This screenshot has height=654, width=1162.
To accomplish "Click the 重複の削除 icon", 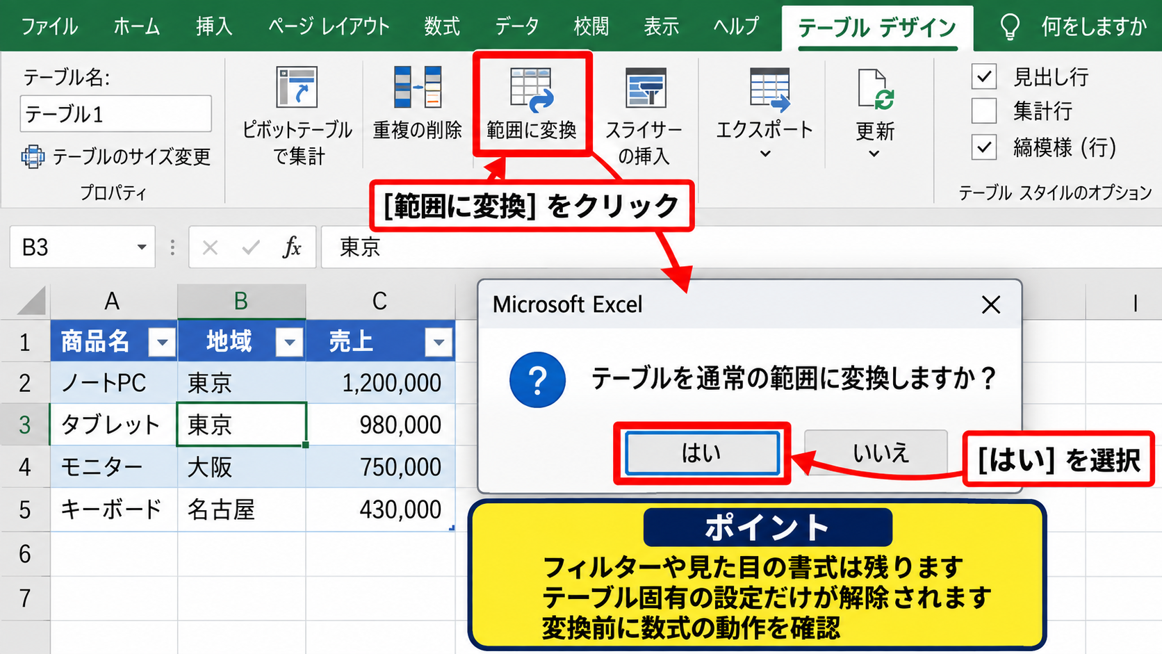I will pyautogui.click(x=418, y=87).
